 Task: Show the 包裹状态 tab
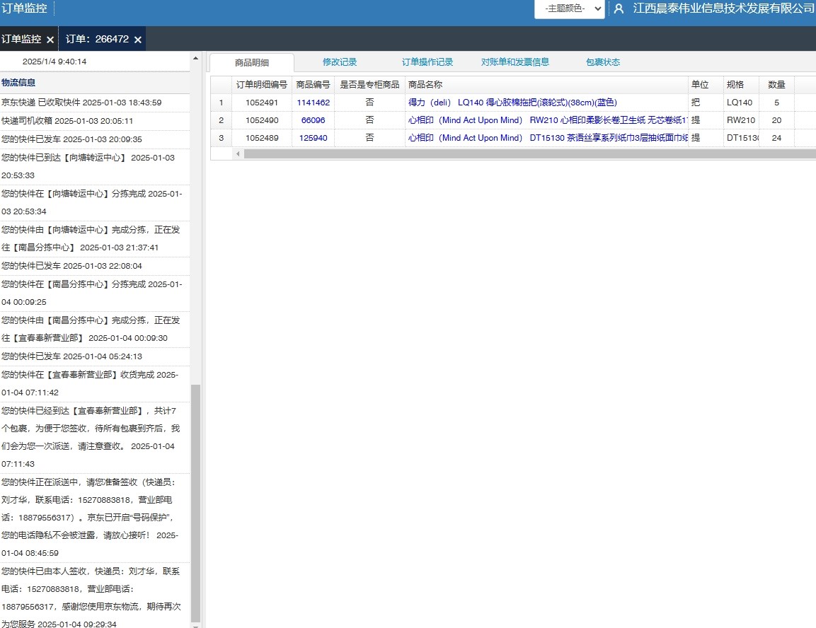pyautogui.click(x=603, y=62)
